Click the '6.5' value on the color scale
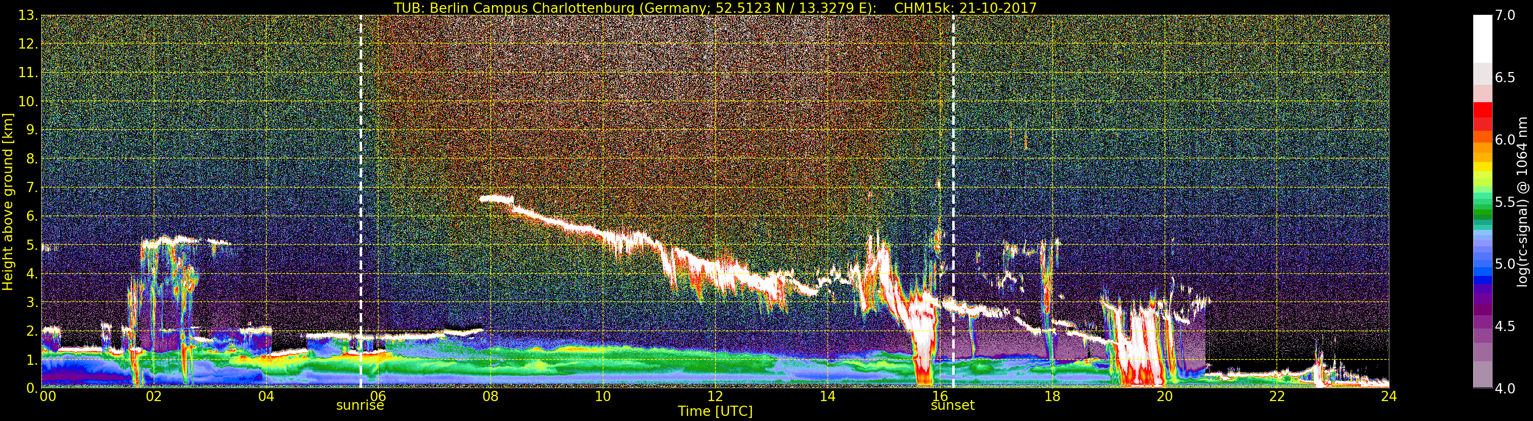The image size is (1533, 421). pyautogui.click(x=1505, y=78)
